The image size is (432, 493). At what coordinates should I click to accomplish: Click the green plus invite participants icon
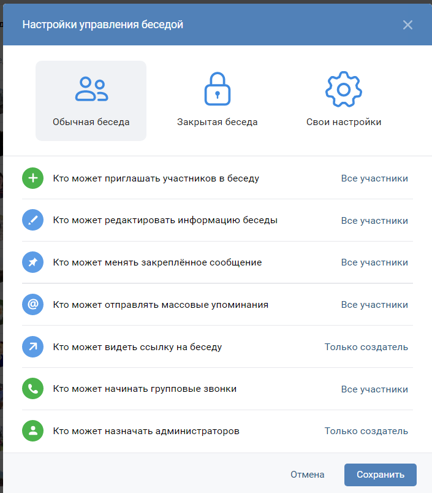(x=32, y=178)
